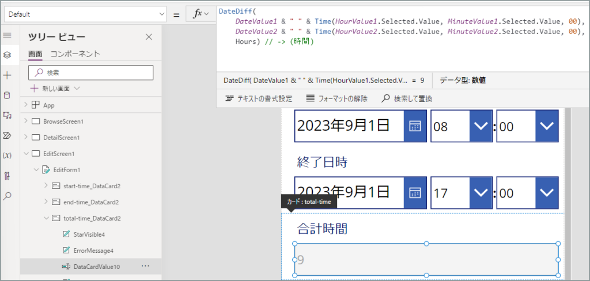Click the formula result preview showing = 9
This screenshot has height=281, width=590.
[324, 80]
